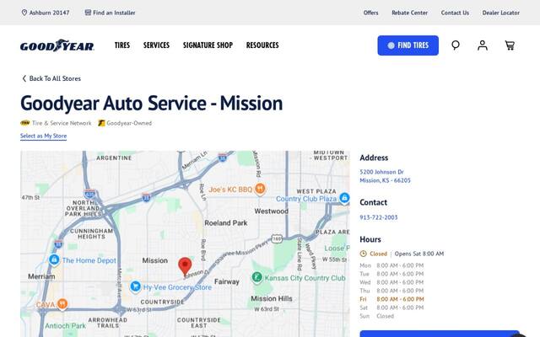Screen dimensions: 540x337
Task: Change location Ashburn 20147
Action: click(x=49, y=13)
